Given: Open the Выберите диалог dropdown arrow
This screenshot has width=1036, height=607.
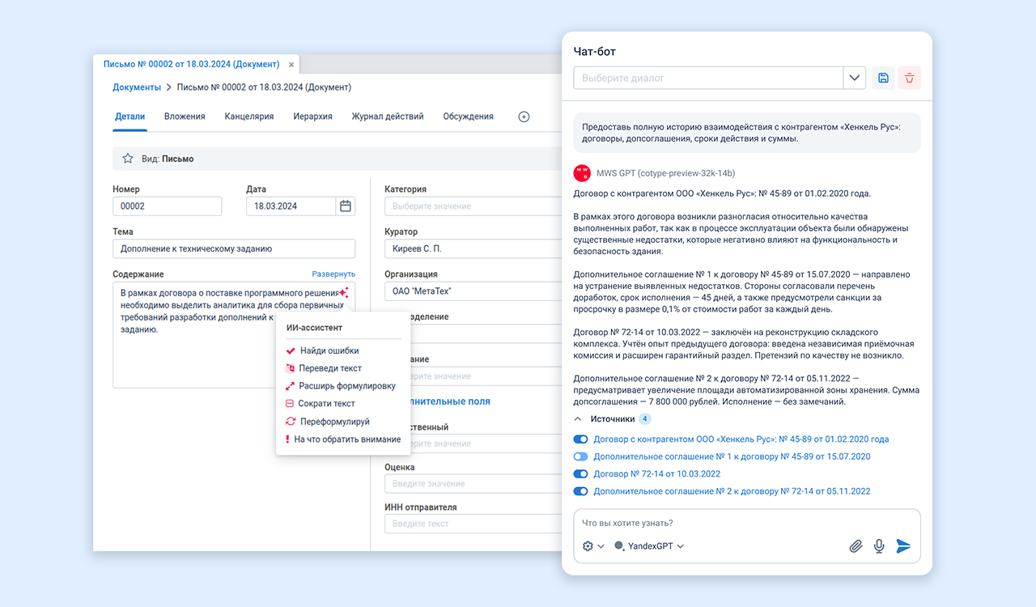Looking at the screenshot, I should [x=855, y=78].
